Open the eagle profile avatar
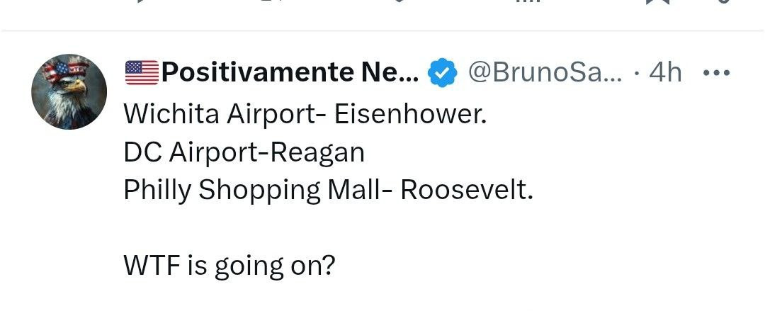The height and width of the screenshot is (311, 765). coord(69,92)
